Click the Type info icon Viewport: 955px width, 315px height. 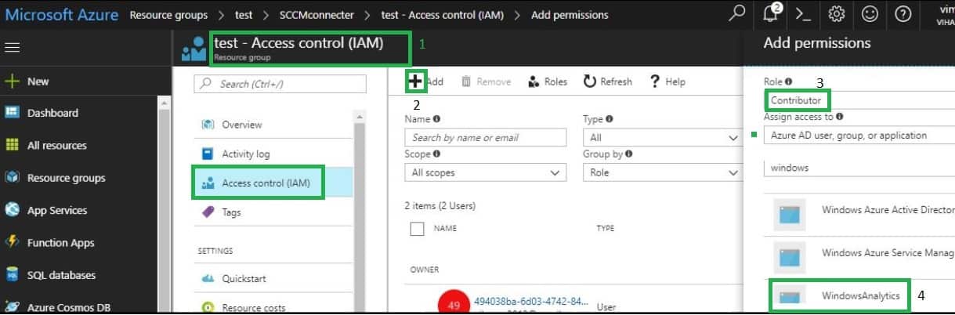pyautogui.click(x=609, y=119)
